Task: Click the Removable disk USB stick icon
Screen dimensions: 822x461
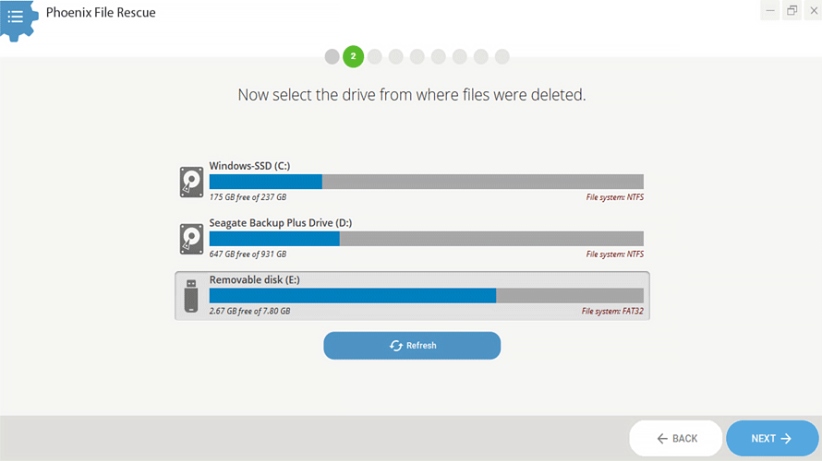Action: [191, 296]
